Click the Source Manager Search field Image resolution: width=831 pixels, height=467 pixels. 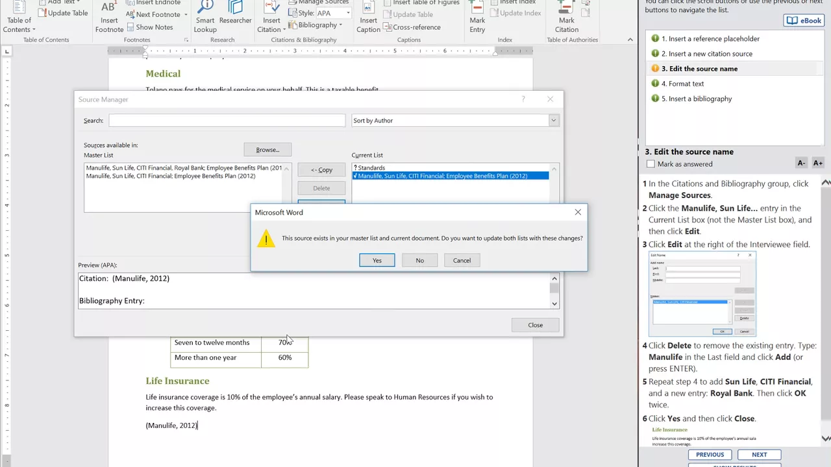(227, 121)
